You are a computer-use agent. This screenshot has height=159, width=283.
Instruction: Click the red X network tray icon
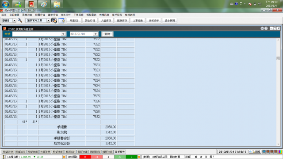click(x=250, y=4)
